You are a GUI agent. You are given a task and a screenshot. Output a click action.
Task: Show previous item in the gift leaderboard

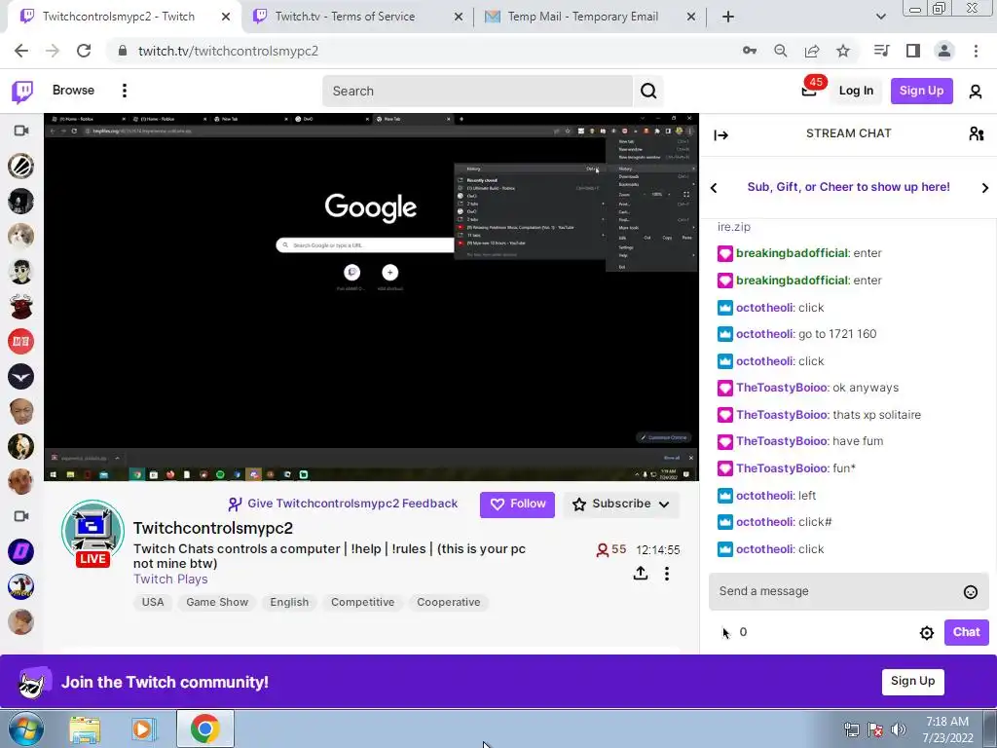click(714, 188)
